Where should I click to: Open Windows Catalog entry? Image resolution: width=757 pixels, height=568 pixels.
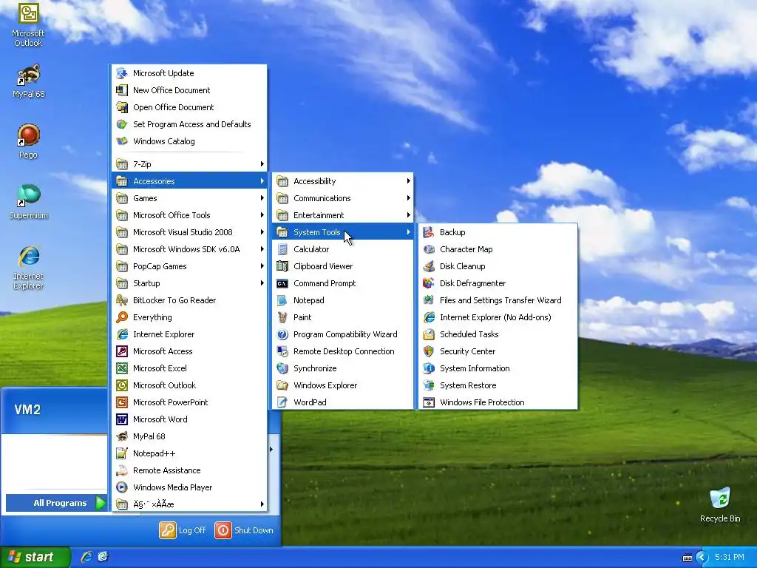(x=189, y=141)
